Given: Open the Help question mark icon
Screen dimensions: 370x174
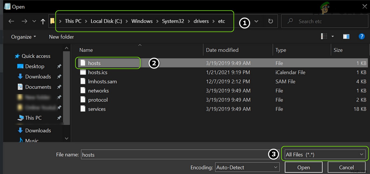Looking at the screenshot, I should tap(362, 36).
